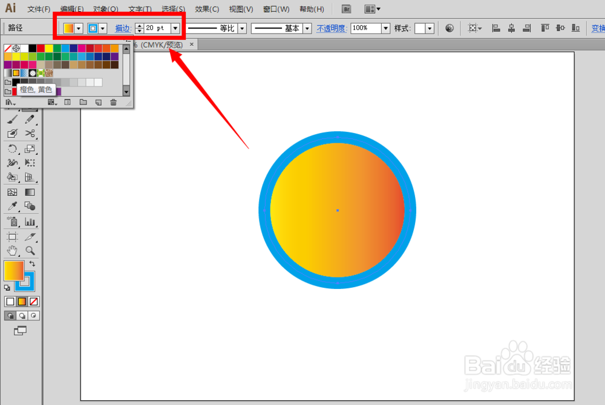This screenshot has width=605, height=405.
Task: Select the Hand tool
Action: coord(12,250)
